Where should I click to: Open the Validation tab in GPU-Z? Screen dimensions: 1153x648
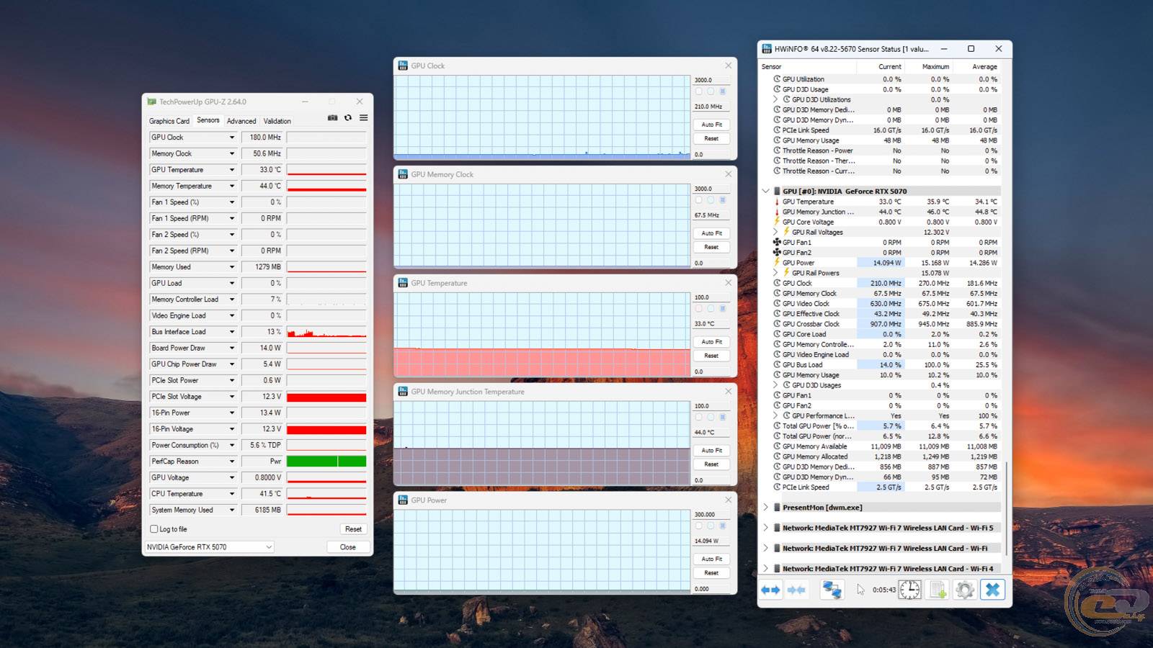click(x=277, y=121)
